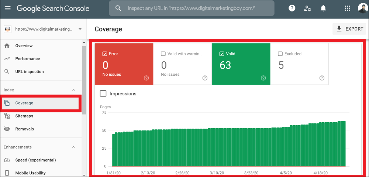Open Users and settings icon
This screenshot has height=177, width=369.
click(307, 8)
